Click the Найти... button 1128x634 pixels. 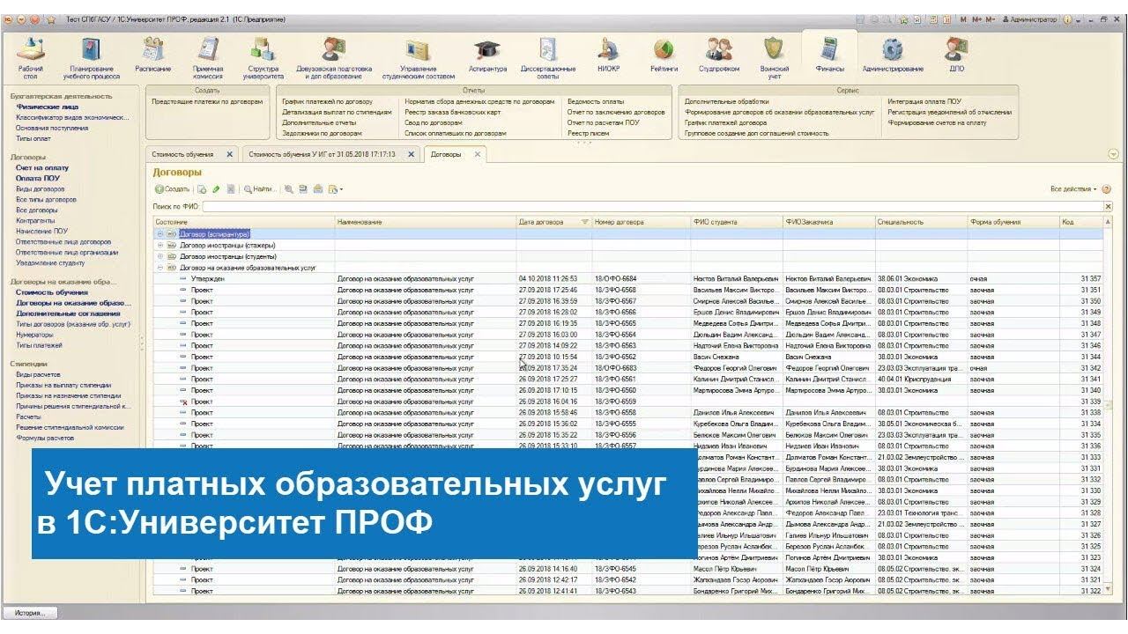tap(260, 189)
